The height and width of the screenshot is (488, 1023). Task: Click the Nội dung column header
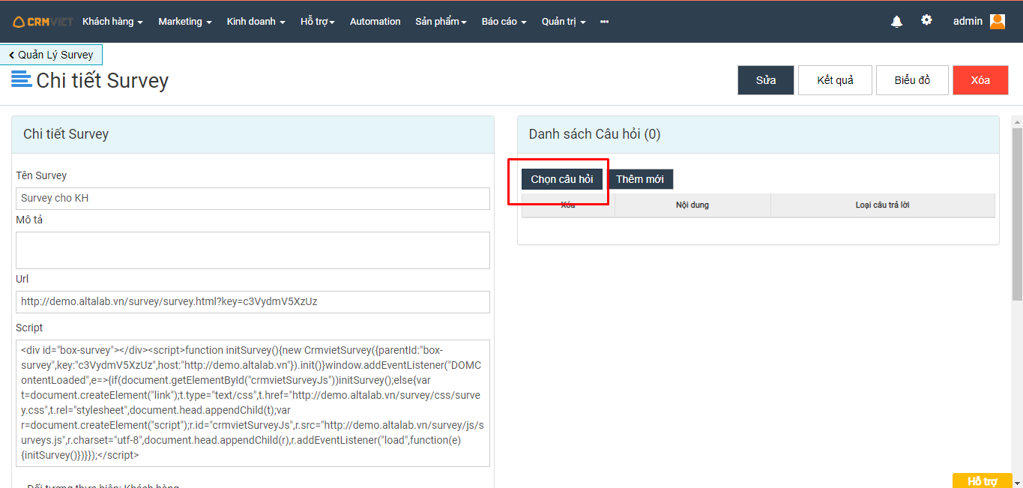692,205
